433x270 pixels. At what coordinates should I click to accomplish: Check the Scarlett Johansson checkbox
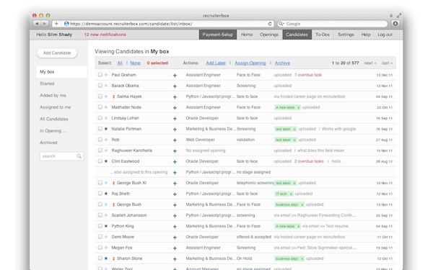(100, 215)
